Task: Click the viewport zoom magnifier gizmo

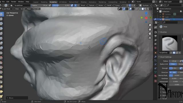Action: pyautogui.click(x=150, y=25)
